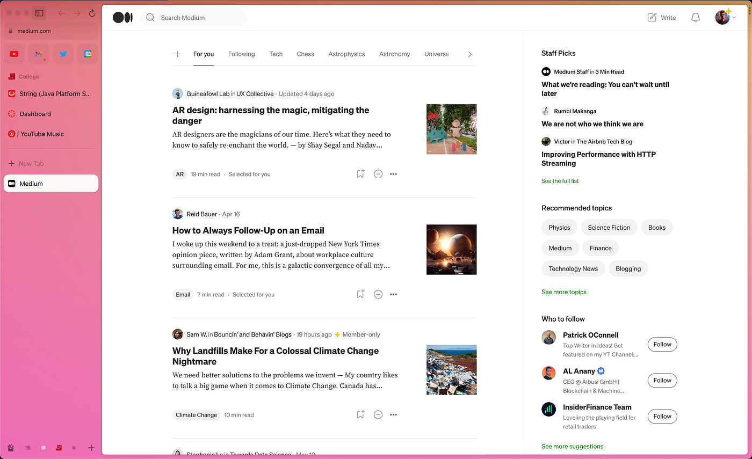
Task: Open Twitter from the browser sidebar
Action: (63, 54)
